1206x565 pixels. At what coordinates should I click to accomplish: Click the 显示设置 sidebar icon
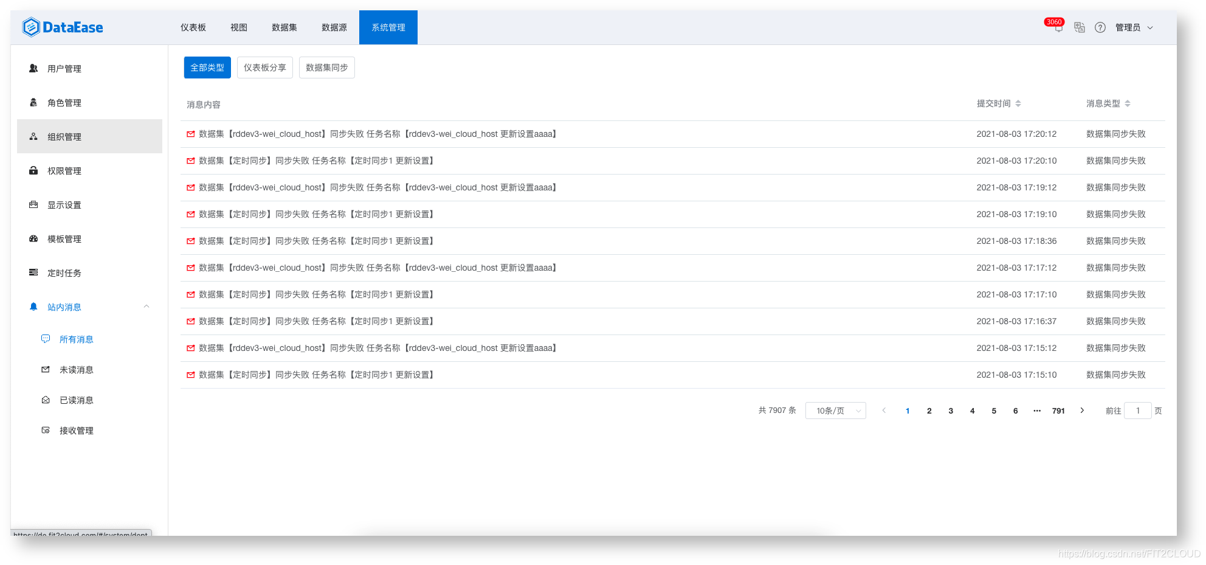point(33,205)
